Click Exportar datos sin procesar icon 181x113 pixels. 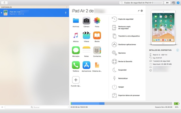[114, 95]
